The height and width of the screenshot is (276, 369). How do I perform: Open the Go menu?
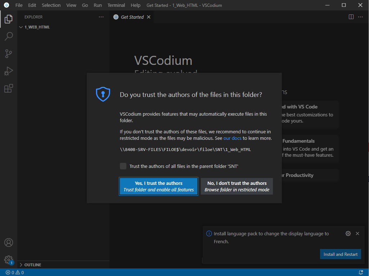tap(85, 5)
